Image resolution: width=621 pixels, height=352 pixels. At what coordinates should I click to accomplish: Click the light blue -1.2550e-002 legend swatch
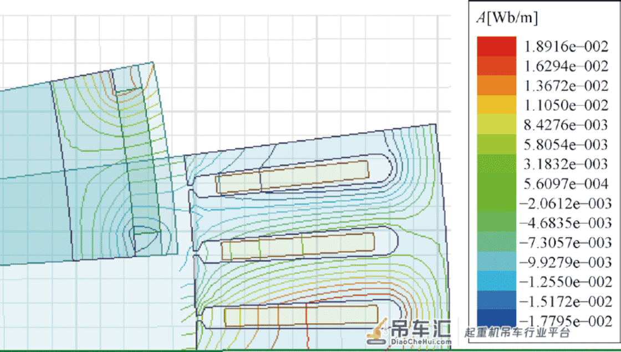(x=497, y=281)
